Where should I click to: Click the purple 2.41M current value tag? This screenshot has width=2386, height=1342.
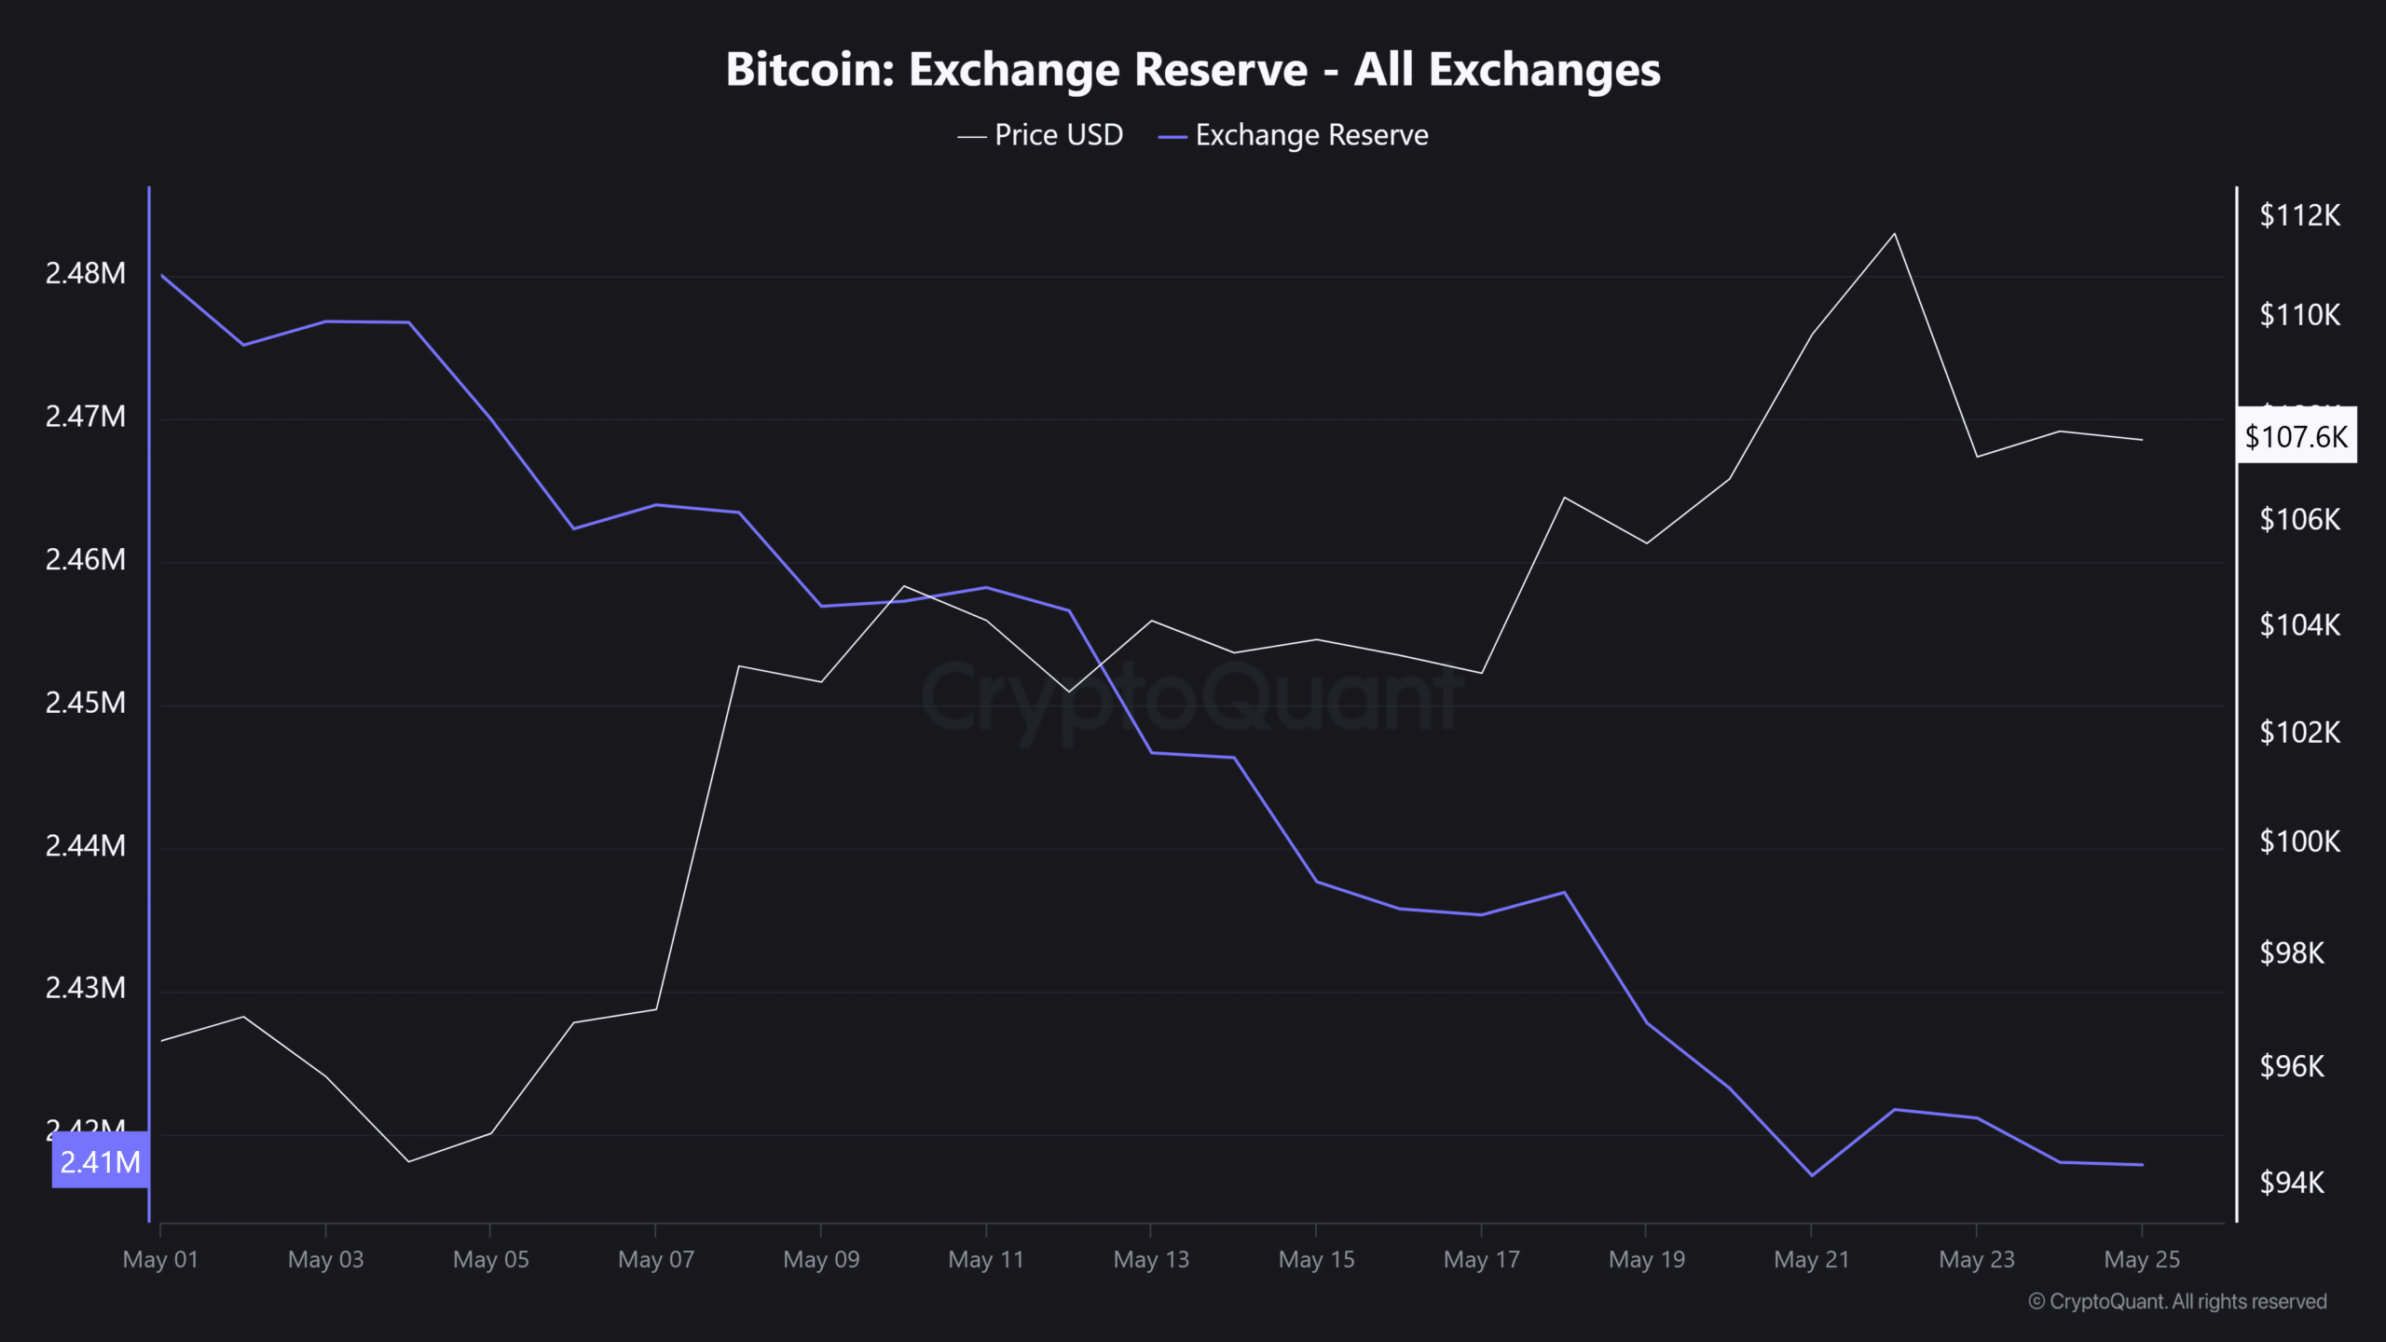pos(101,1161)
